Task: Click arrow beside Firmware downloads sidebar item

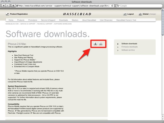Action: point(118,47)
